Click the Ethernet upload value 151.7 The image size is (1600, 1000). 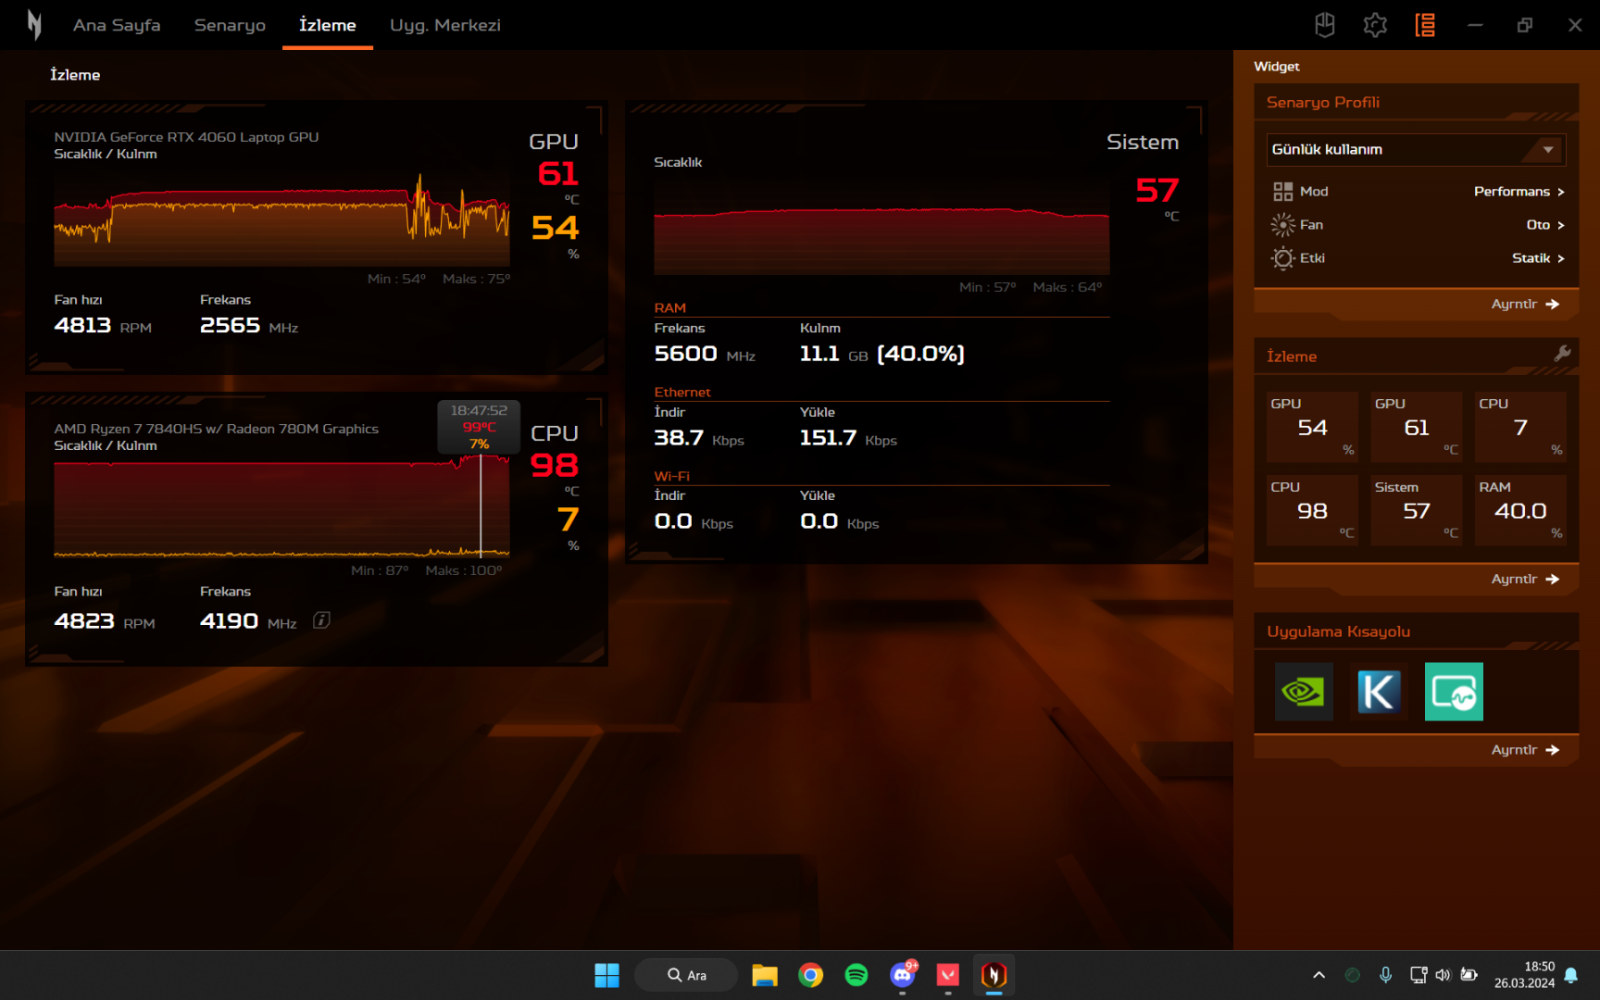(828, 438)
